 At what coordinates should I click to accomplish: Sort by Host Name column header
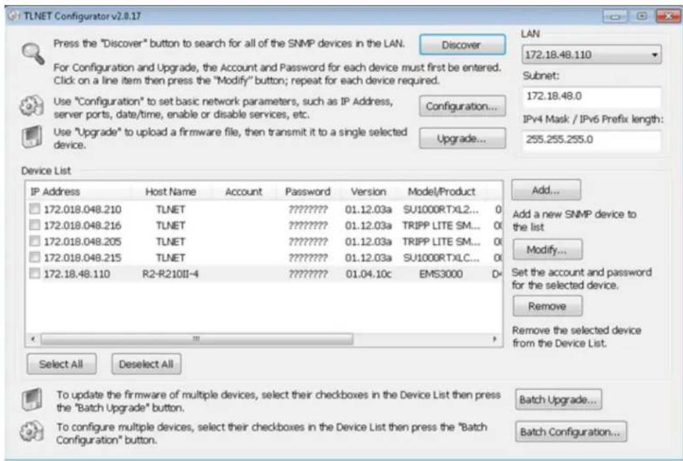click(171, 192)
